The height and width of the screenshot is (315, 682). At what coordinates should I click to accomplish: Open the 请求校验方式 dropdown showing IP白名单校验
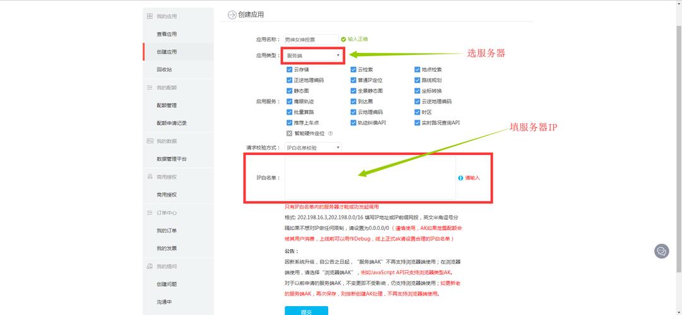point(313,147)
